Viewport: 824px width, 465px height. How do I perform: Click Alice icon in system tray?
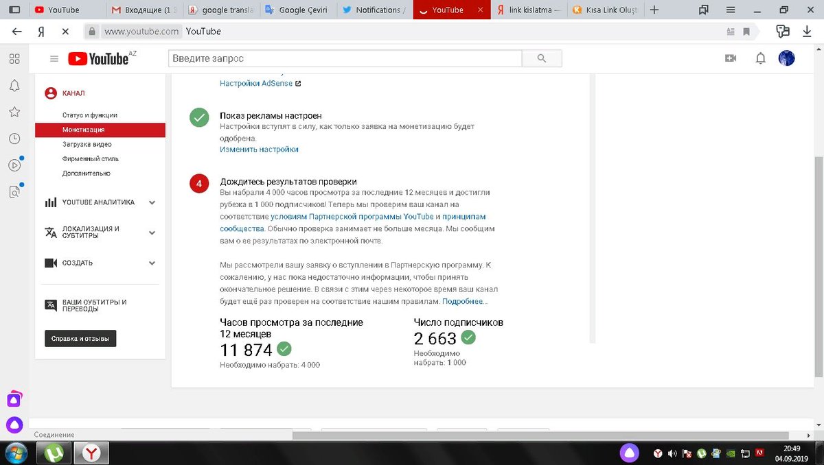629,453
